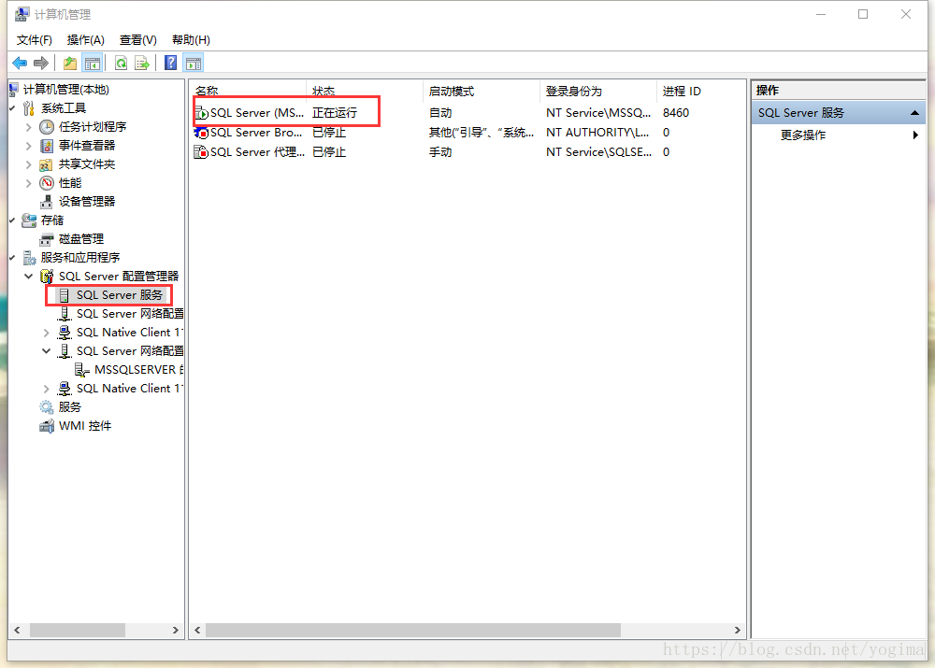Click the up one level folder icon
935x668 pixels.
[70, 64]
